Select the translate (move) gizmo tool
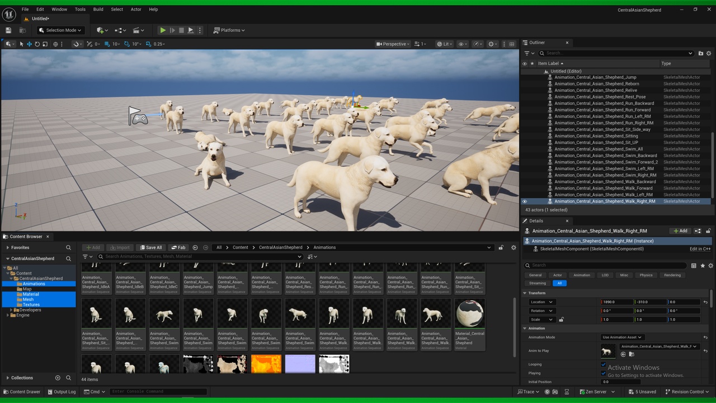Screen dimensions: 716x403 click(29, 44)
